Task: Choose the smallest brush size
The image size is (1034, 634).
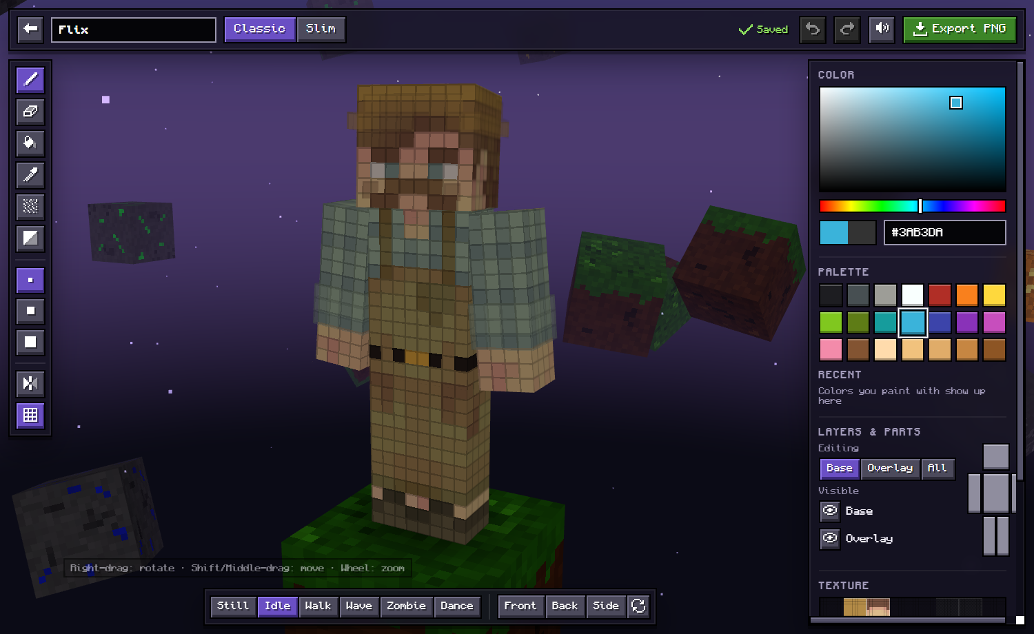Action: point(30,280)
